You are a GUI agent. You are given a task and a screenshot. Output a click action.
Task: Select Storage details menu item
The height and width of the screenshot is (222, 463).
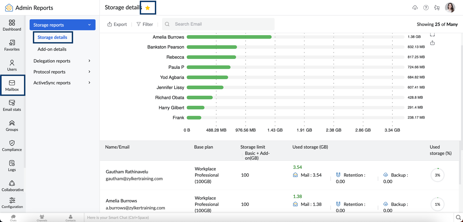coord(52,37)
